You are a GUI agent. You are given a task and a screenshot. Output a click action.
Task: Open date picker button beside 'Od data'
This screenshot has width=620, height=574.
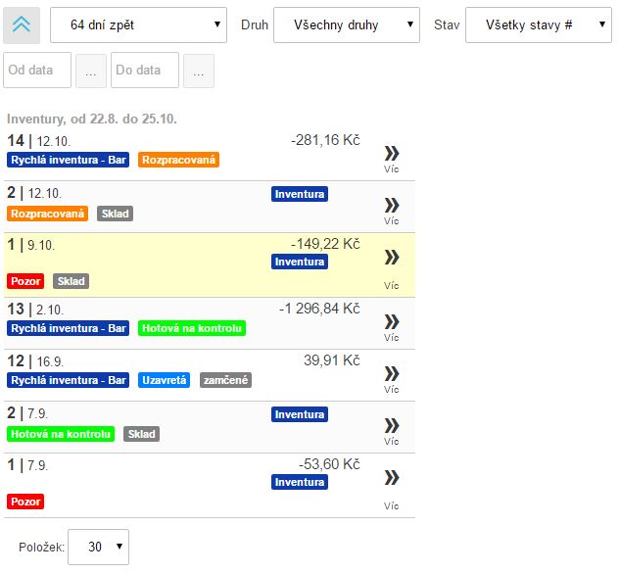(x=91, y=72)
